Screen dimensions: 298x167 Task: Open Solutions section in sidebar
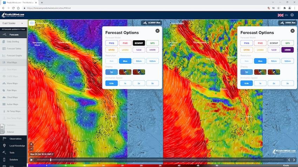pyautogui.click(x=13, y=160)
